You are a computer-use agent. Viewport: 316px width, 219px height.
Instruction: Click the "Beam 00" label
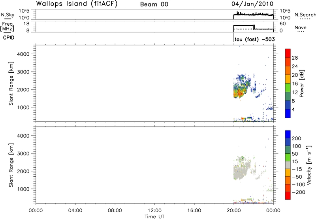tap(154, 4)
